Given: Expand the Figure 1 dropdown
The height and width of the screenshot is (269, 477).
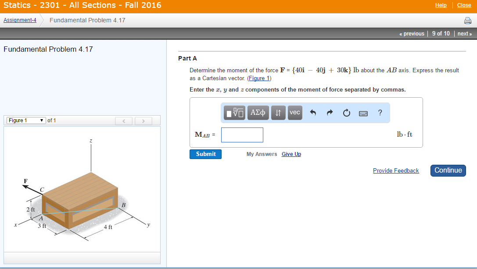Looking at the screenshot, I should pyautogui.click(x=26, y=120).
